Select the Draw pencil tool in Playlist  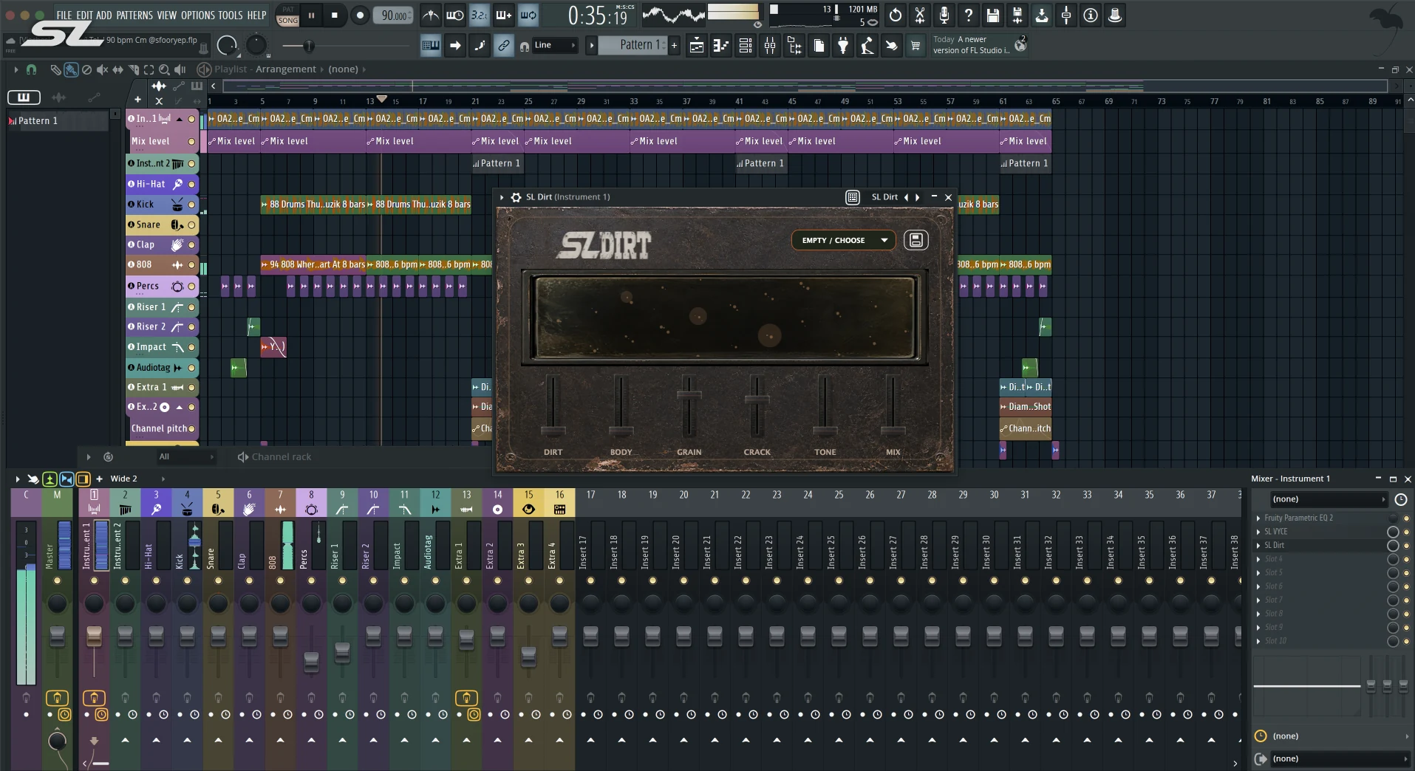point(55,69)
